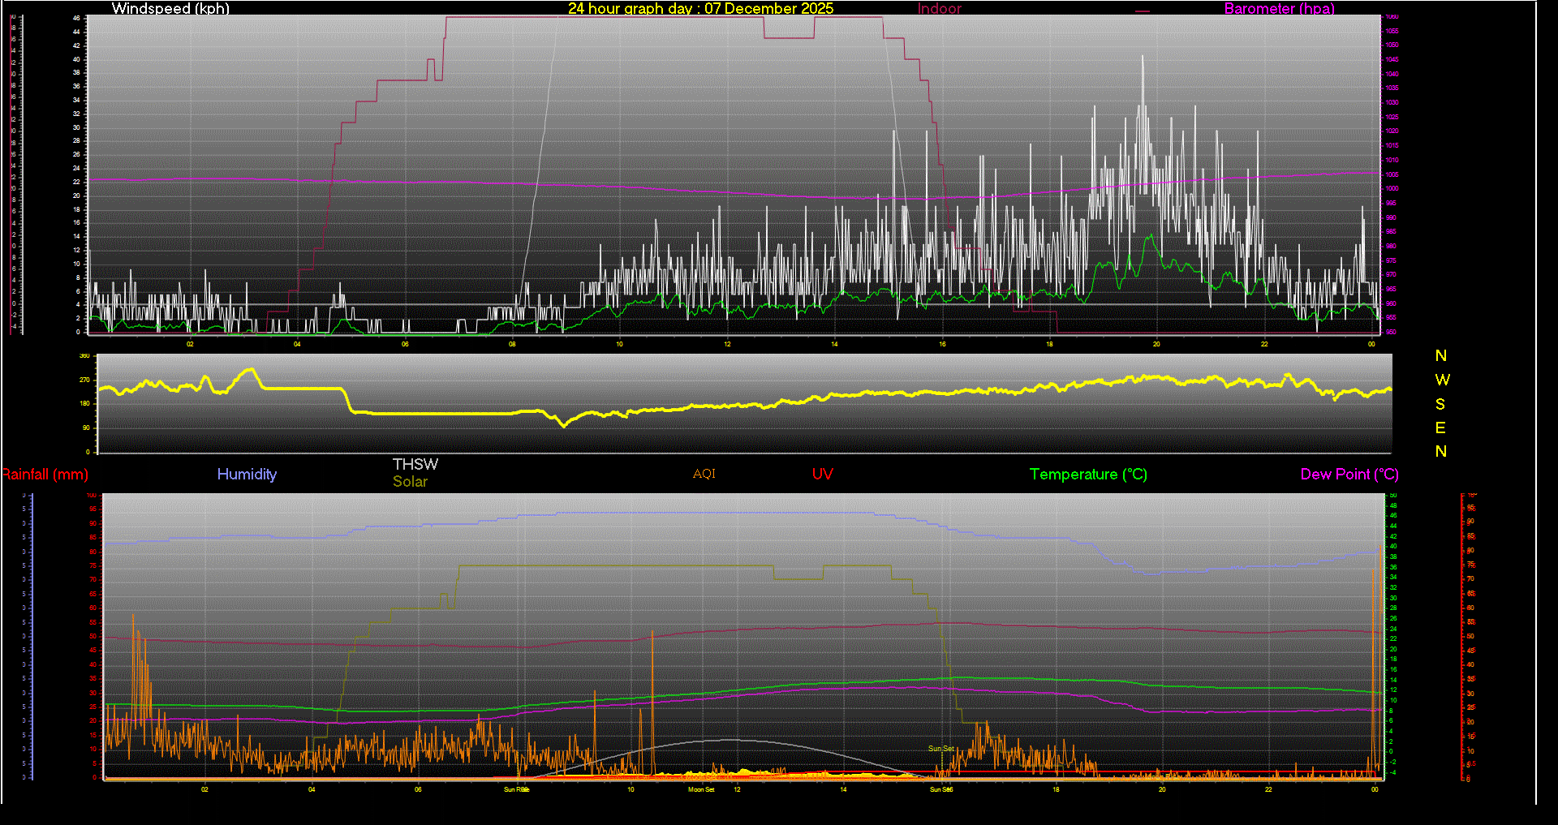This screenshot has width=1558, height=825.
Task: Select the 24 hour graph date title
Action: 700,9
